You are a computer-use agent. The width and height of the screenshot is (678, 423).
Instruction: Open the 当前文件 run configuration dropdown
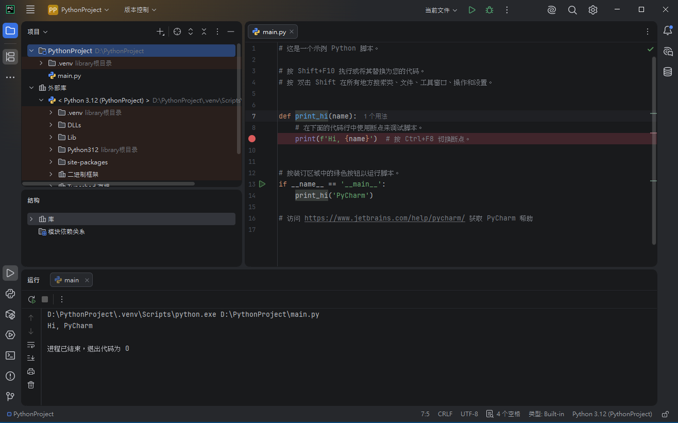[x=441, y=10]
